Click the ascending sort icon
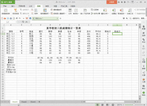147x106 pixels. click(32, 10)
